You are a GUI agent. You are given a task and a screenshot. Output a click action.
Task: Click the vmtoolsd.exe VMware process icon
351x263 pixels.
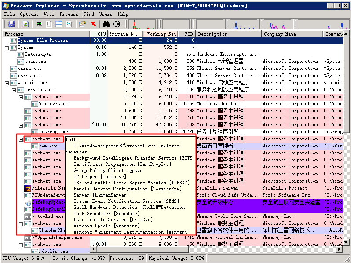click(x=28, y=216)
